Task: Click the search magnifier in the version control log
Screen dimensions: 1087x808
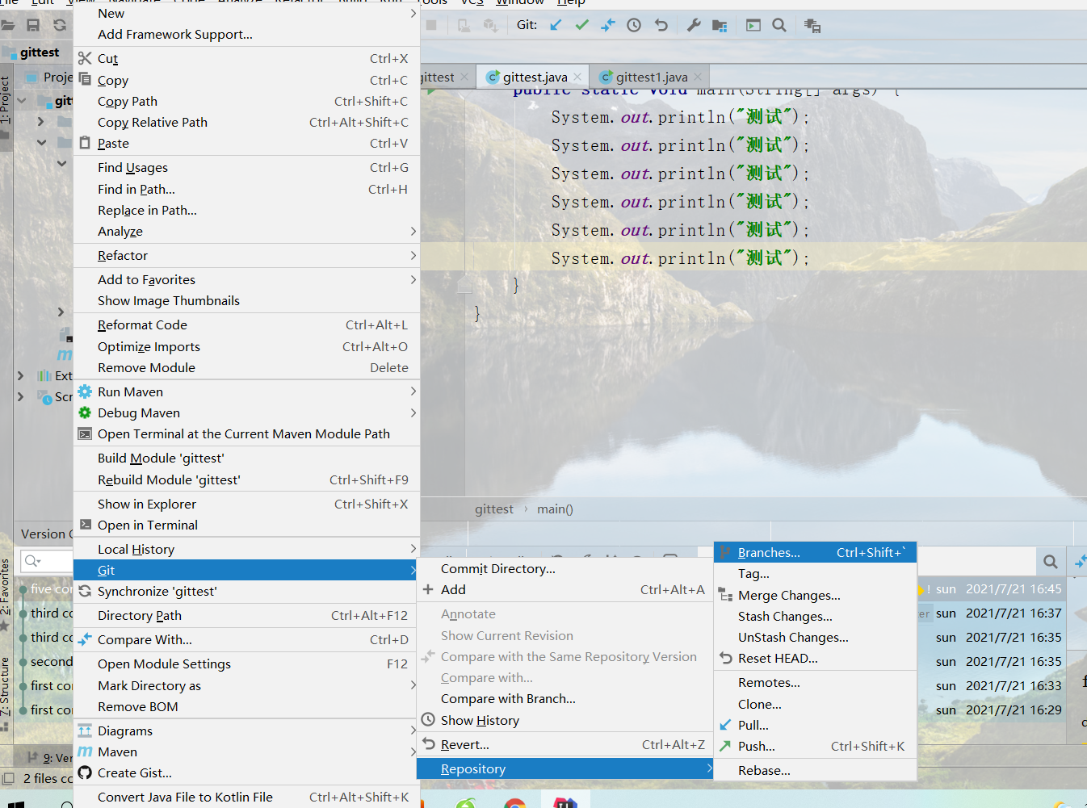Action: pos(1050,561)
